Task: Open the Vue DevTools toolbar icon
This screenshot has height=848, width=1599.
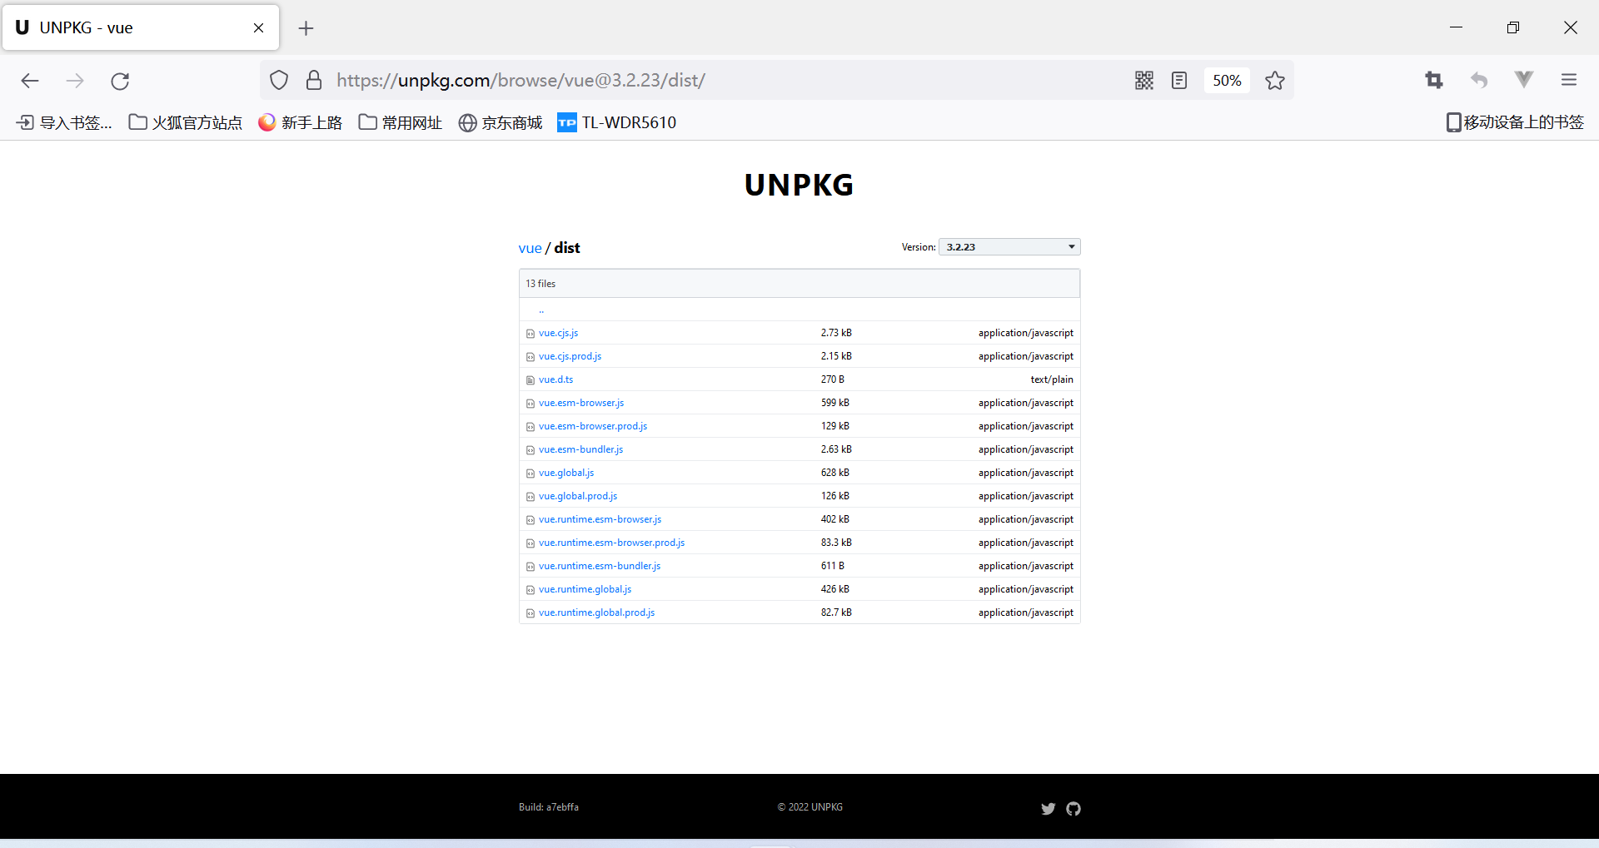Action: point(1523,80)
